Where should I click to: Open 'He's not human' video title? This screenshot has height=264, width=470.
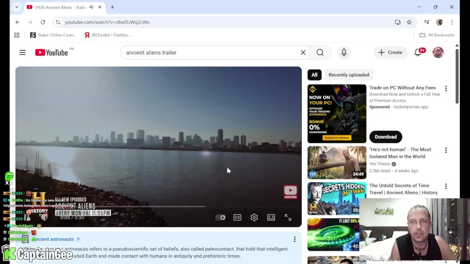tap(400, 153)
